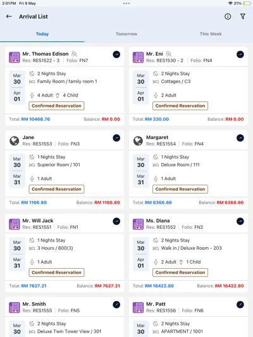Click Confirmed Reservation on Mr. Will Jack's card
This screenshot has height=337, width=253.
tap(56, 273)
